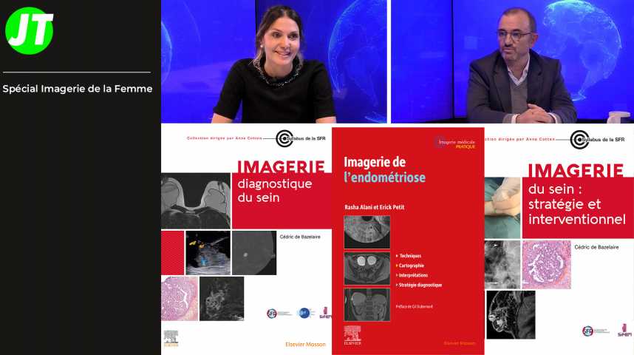Viewport: 634px width, 355px height.
Task: Click 'Cédric de Bazelaire' on the left cover
Action: (300, 237)
